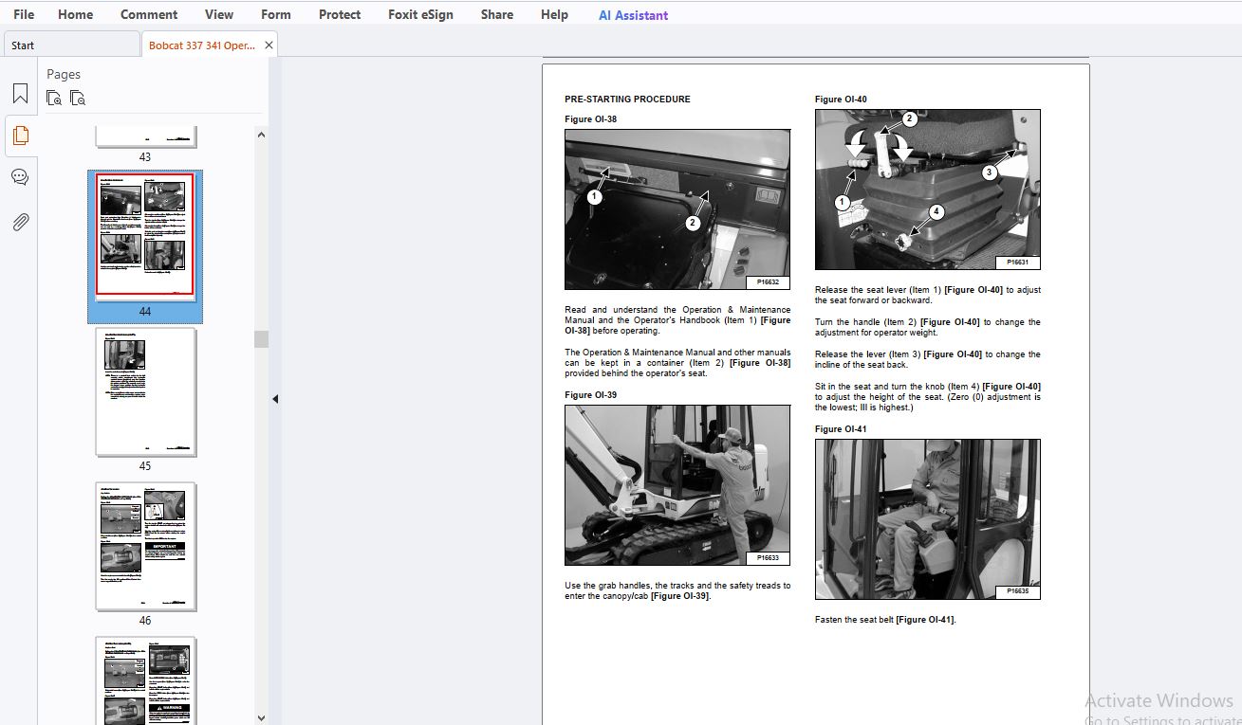Open the File menu
Image resolution: width=1242 pixels, height=725 pixels.
point(24,14)
